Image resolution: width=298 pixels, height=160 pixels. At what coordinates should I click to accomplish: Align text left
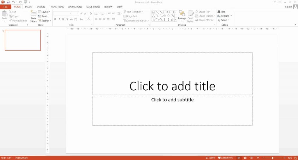click(96, 19)
